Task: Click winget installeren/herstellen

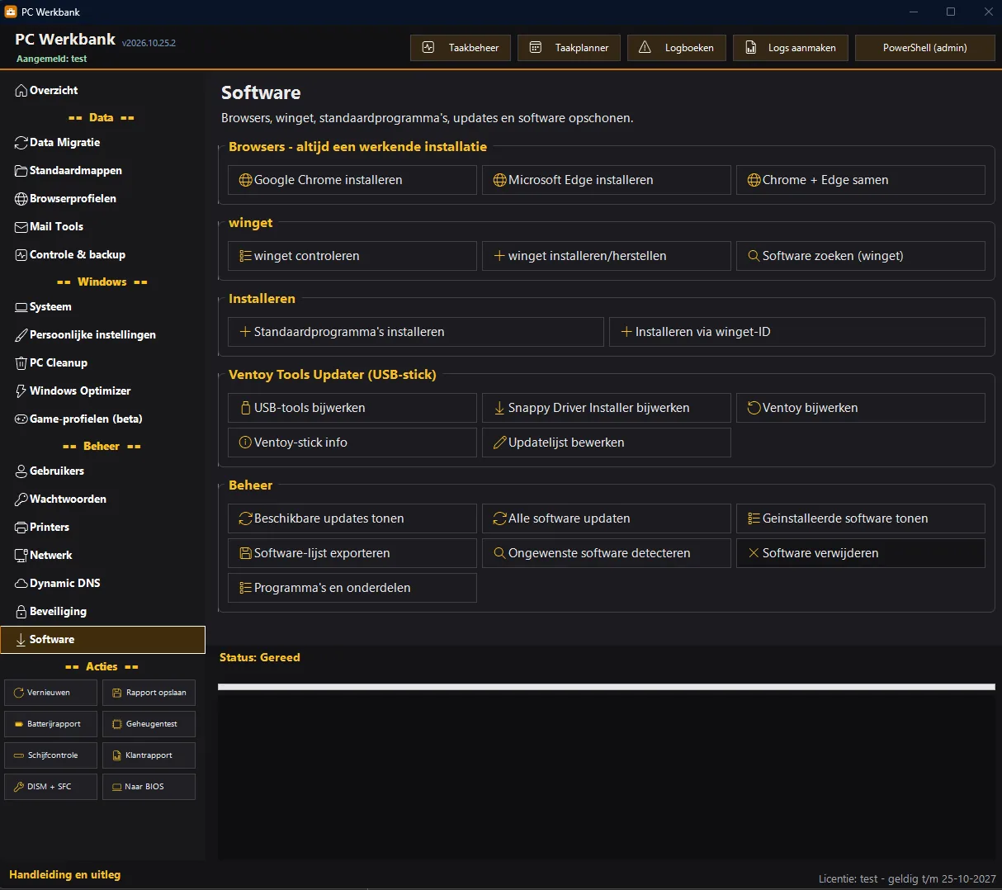Action: [x=607, y=256]
